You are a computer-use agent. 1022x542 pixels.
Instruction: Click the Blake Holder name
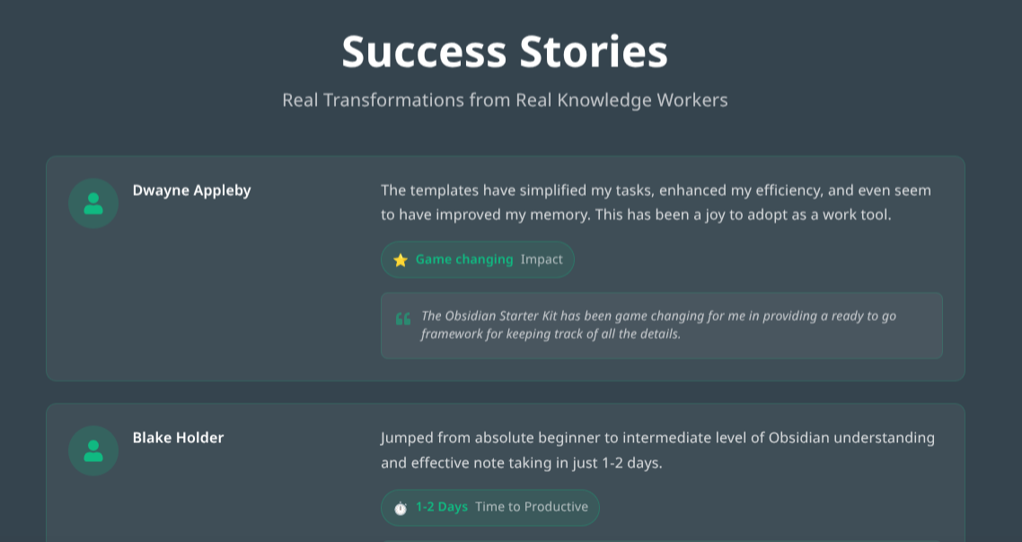pyautogui.click(x=179, y=438)
